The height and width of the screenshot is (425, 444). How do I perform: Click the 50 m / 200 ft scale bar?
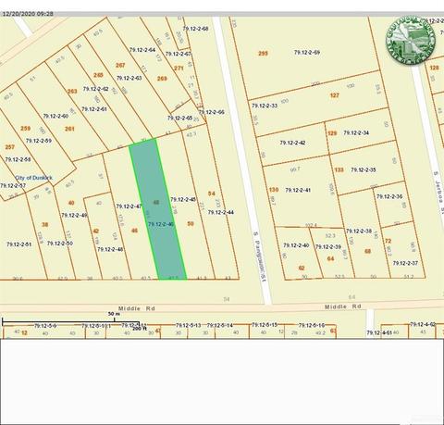(71, 321)
